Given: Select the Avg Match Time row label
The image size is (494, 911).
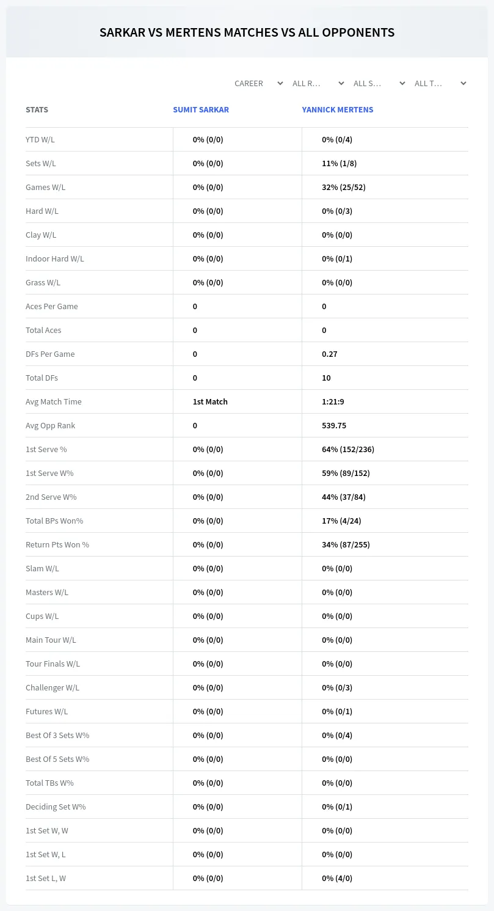Looking at the screenshot, I should [x=54, y=401].
